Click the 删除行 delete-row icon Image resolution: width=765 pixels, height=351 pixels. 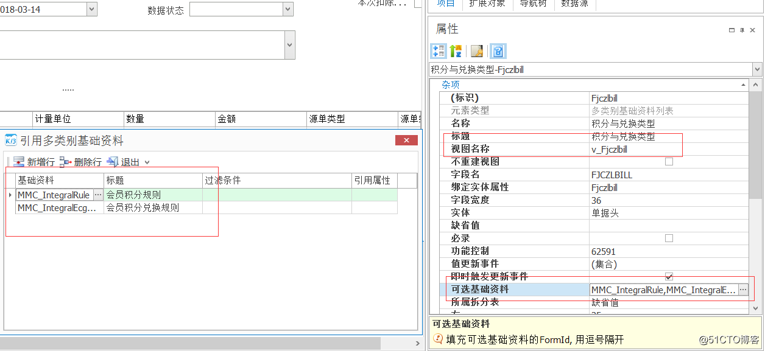66,162
